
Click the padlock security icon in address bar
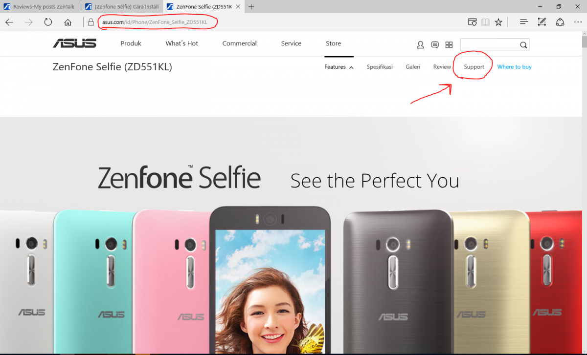(91, 22)
